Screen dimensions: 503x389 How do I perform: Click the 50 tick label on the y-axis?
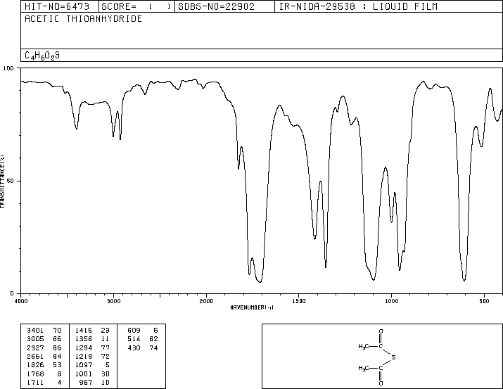pyautogui.click(x=11, y=181)
